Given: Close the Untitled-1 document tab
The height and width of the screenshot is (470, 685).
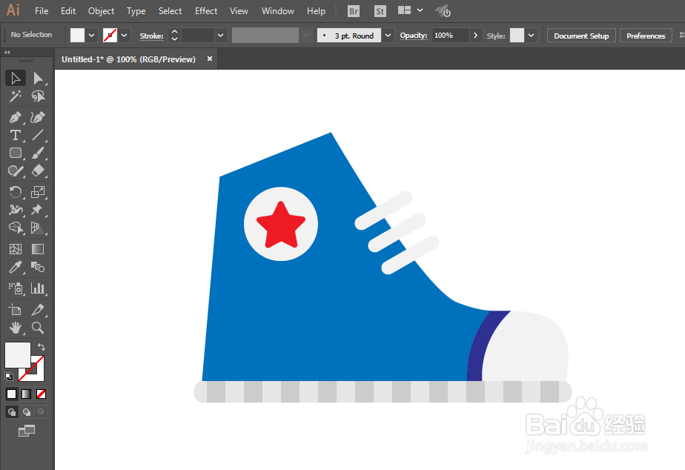Looking at the screenshot, I should (x=210, y=59).
